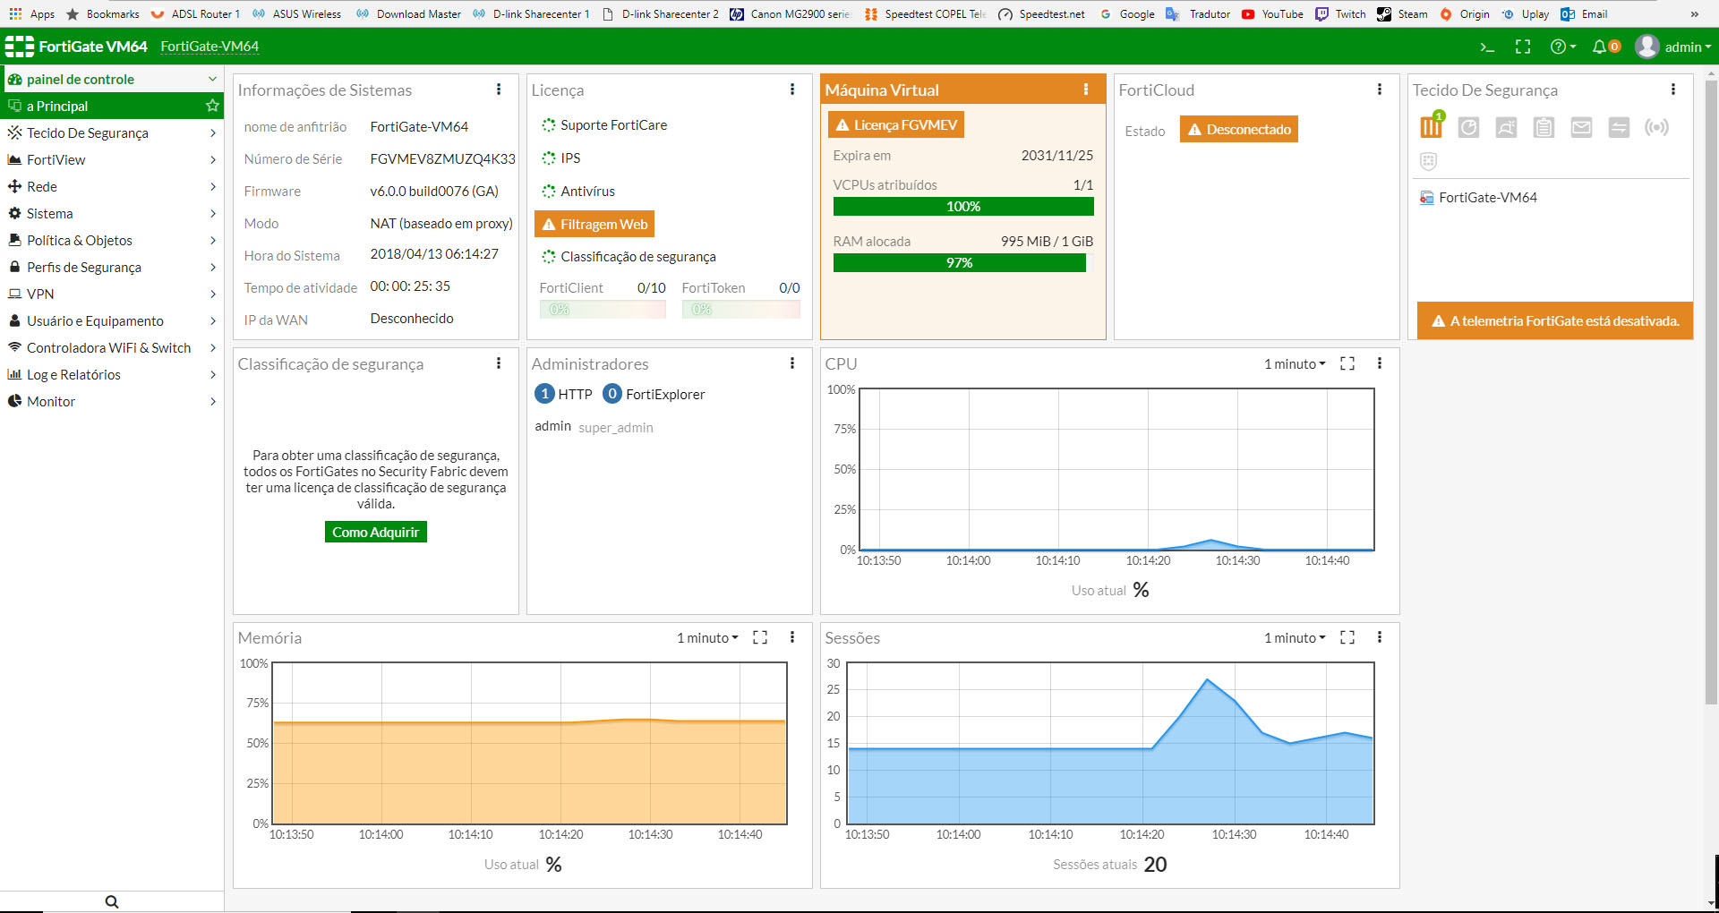Open the CLI console icon in header
1719x913 pixels.
coord(1487,47)
